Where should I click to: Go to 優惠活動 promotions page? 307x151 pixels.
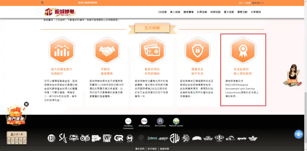point(242,12)
